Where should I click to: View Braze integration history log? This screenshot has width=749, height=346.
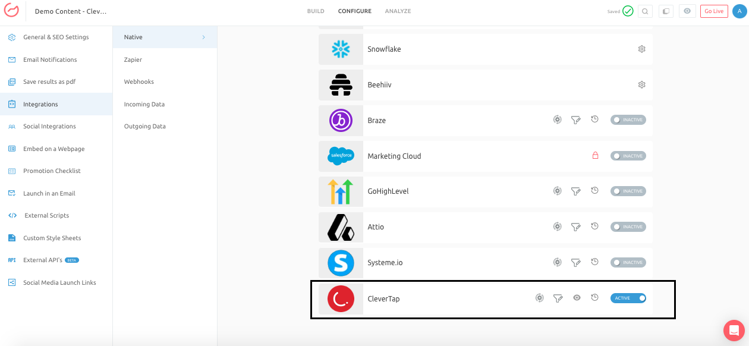(x=594, y=119)
